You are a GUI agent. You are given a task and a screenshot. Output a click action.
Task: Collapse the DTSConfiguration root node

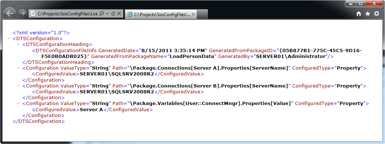click(x=9, y=39)
